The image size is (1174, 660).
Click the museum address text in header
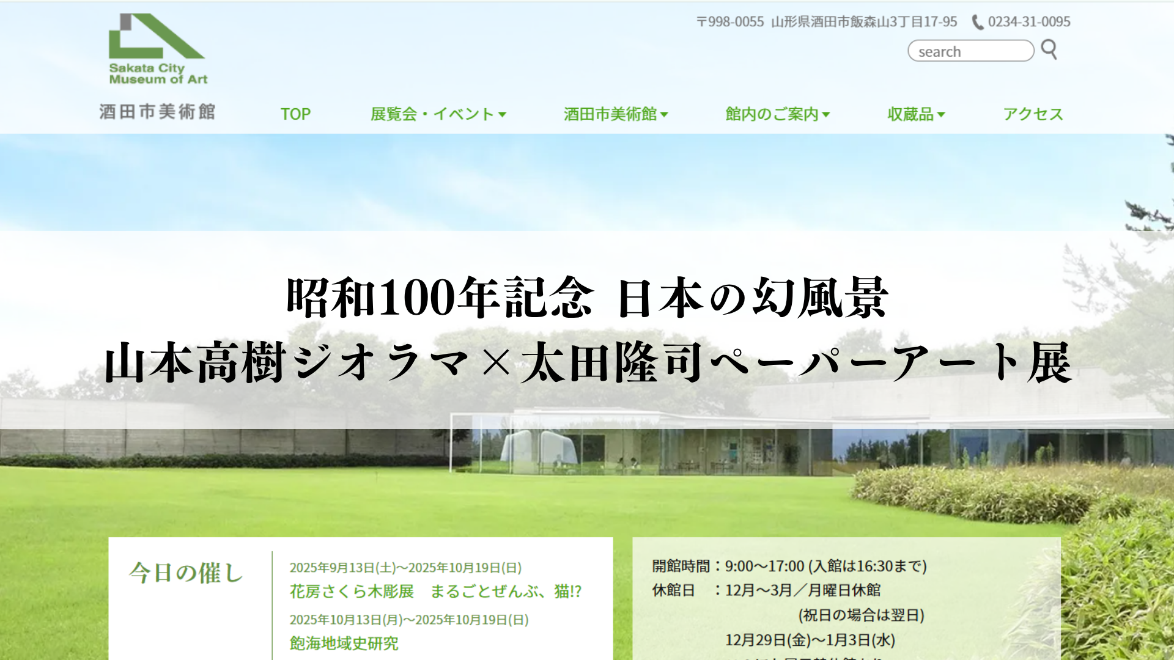click(827, 22)
